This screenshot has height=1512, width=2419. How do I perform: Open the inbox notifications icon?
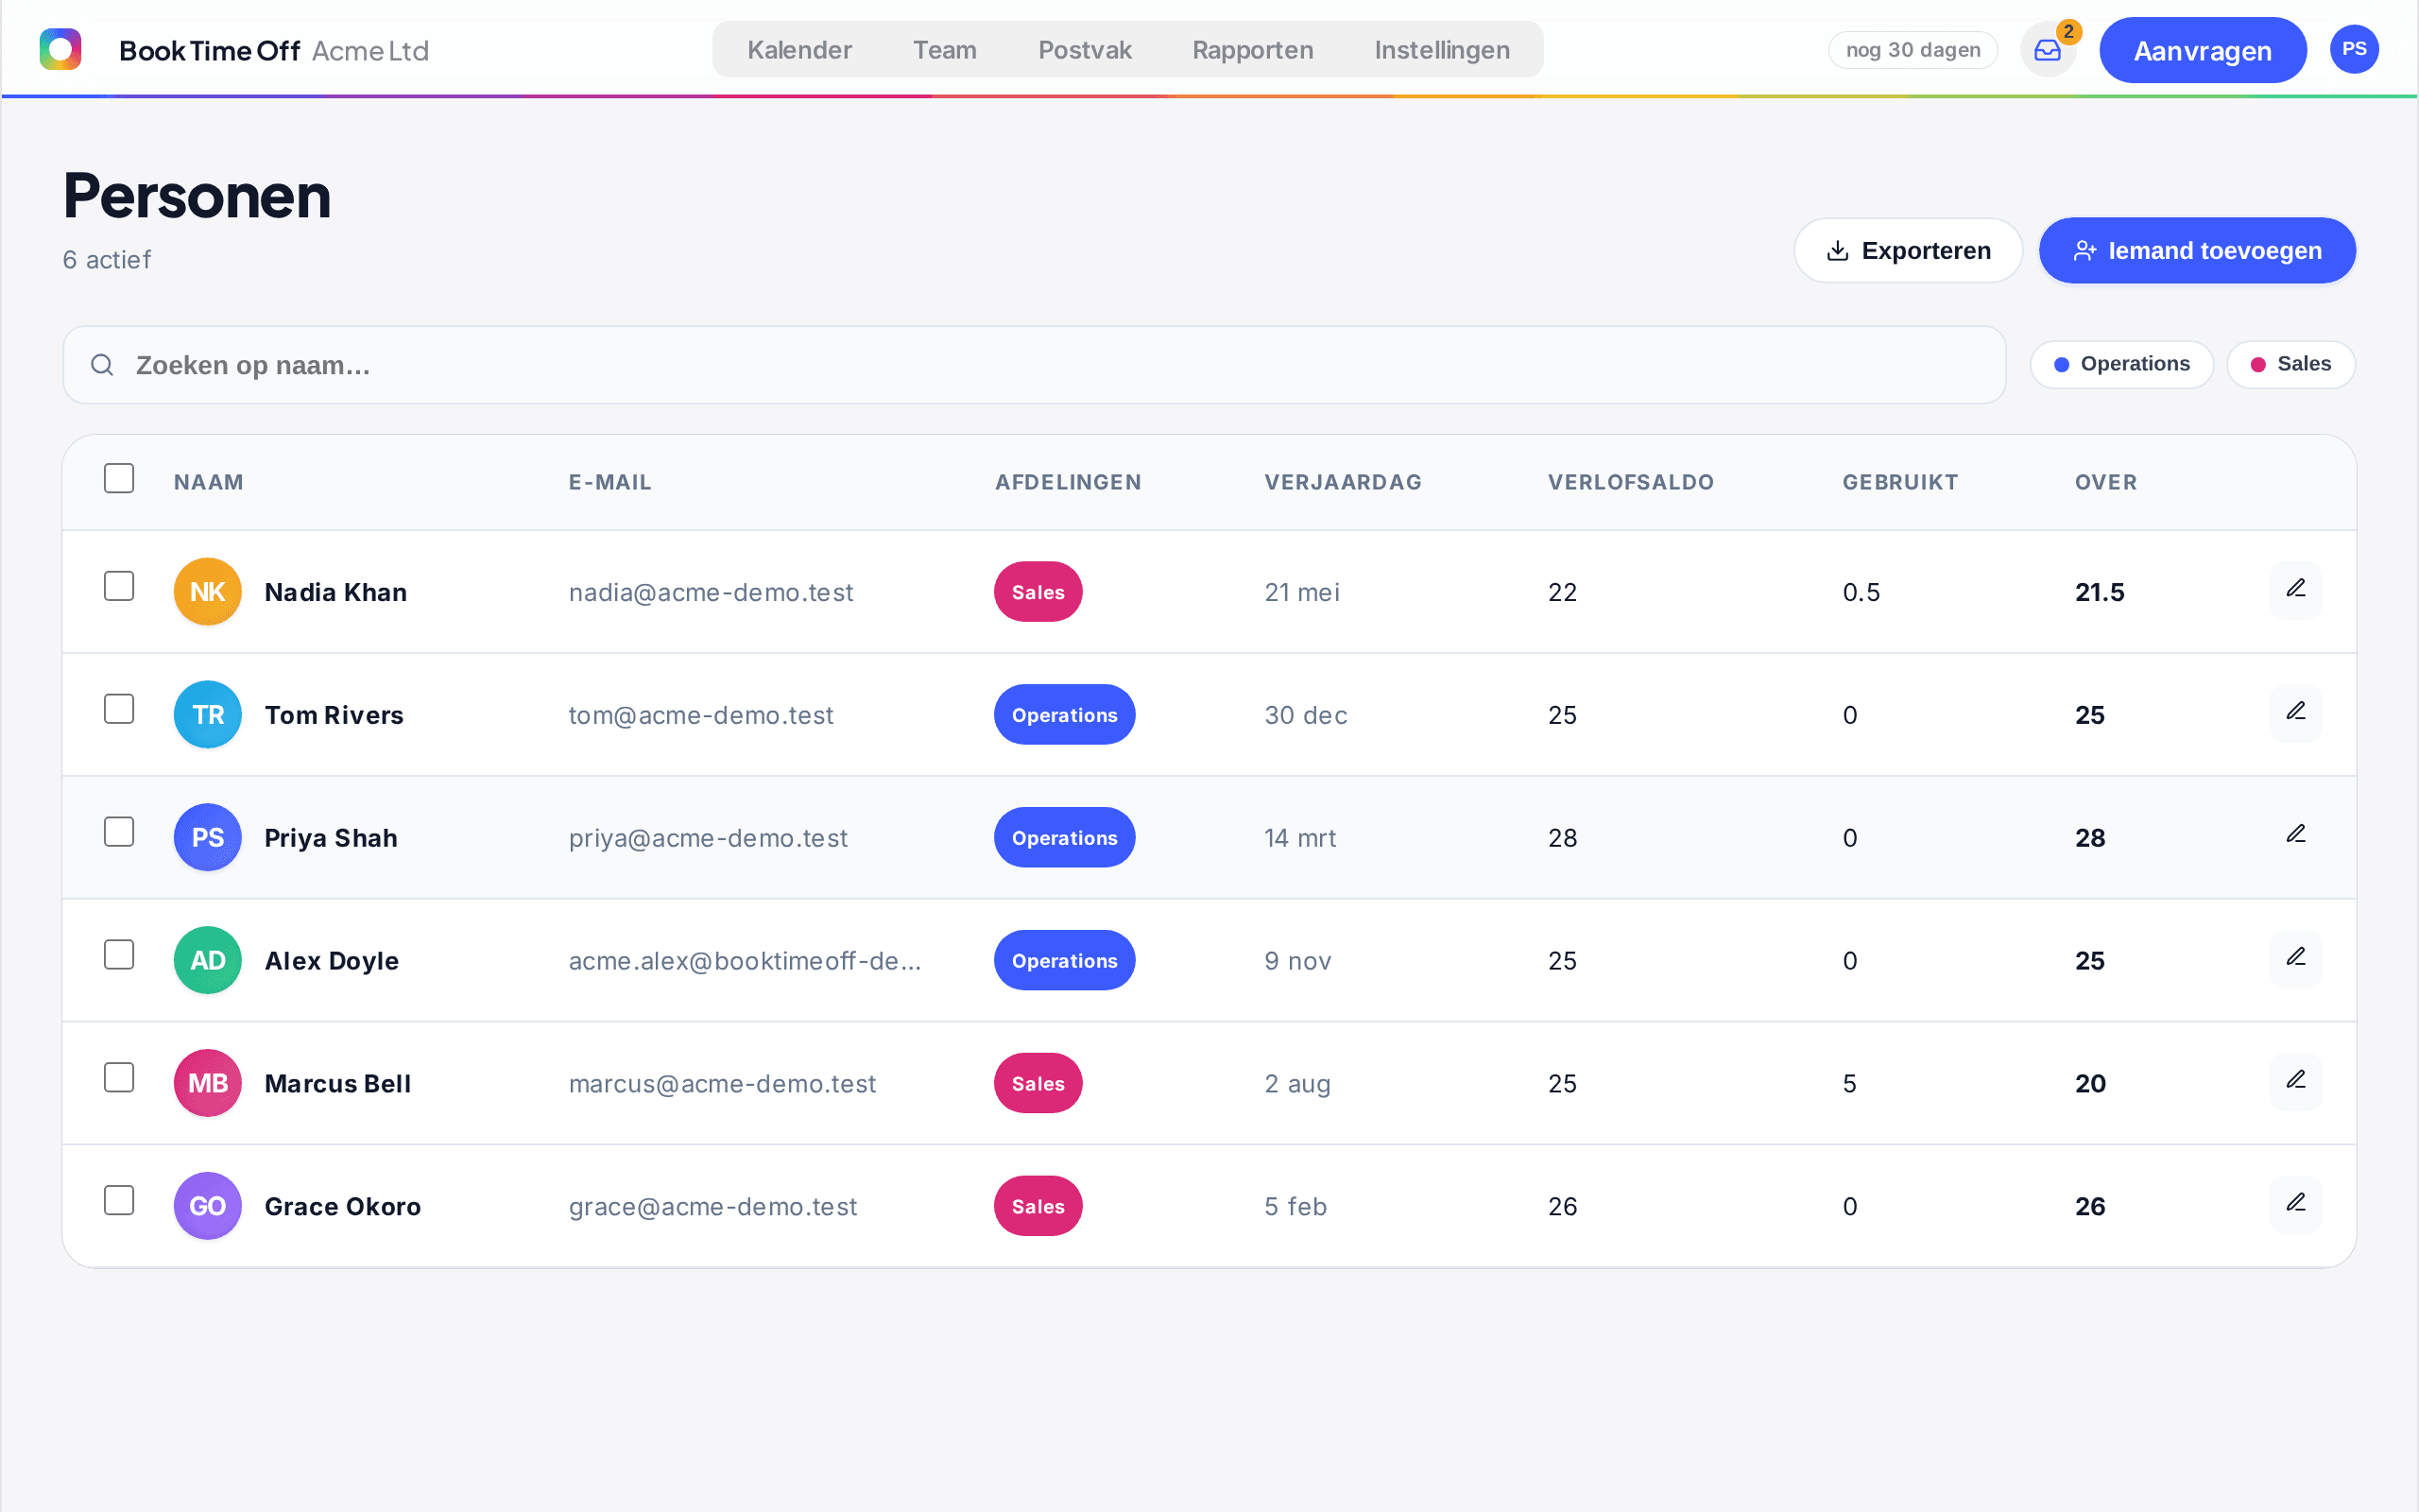point(2047,50)
